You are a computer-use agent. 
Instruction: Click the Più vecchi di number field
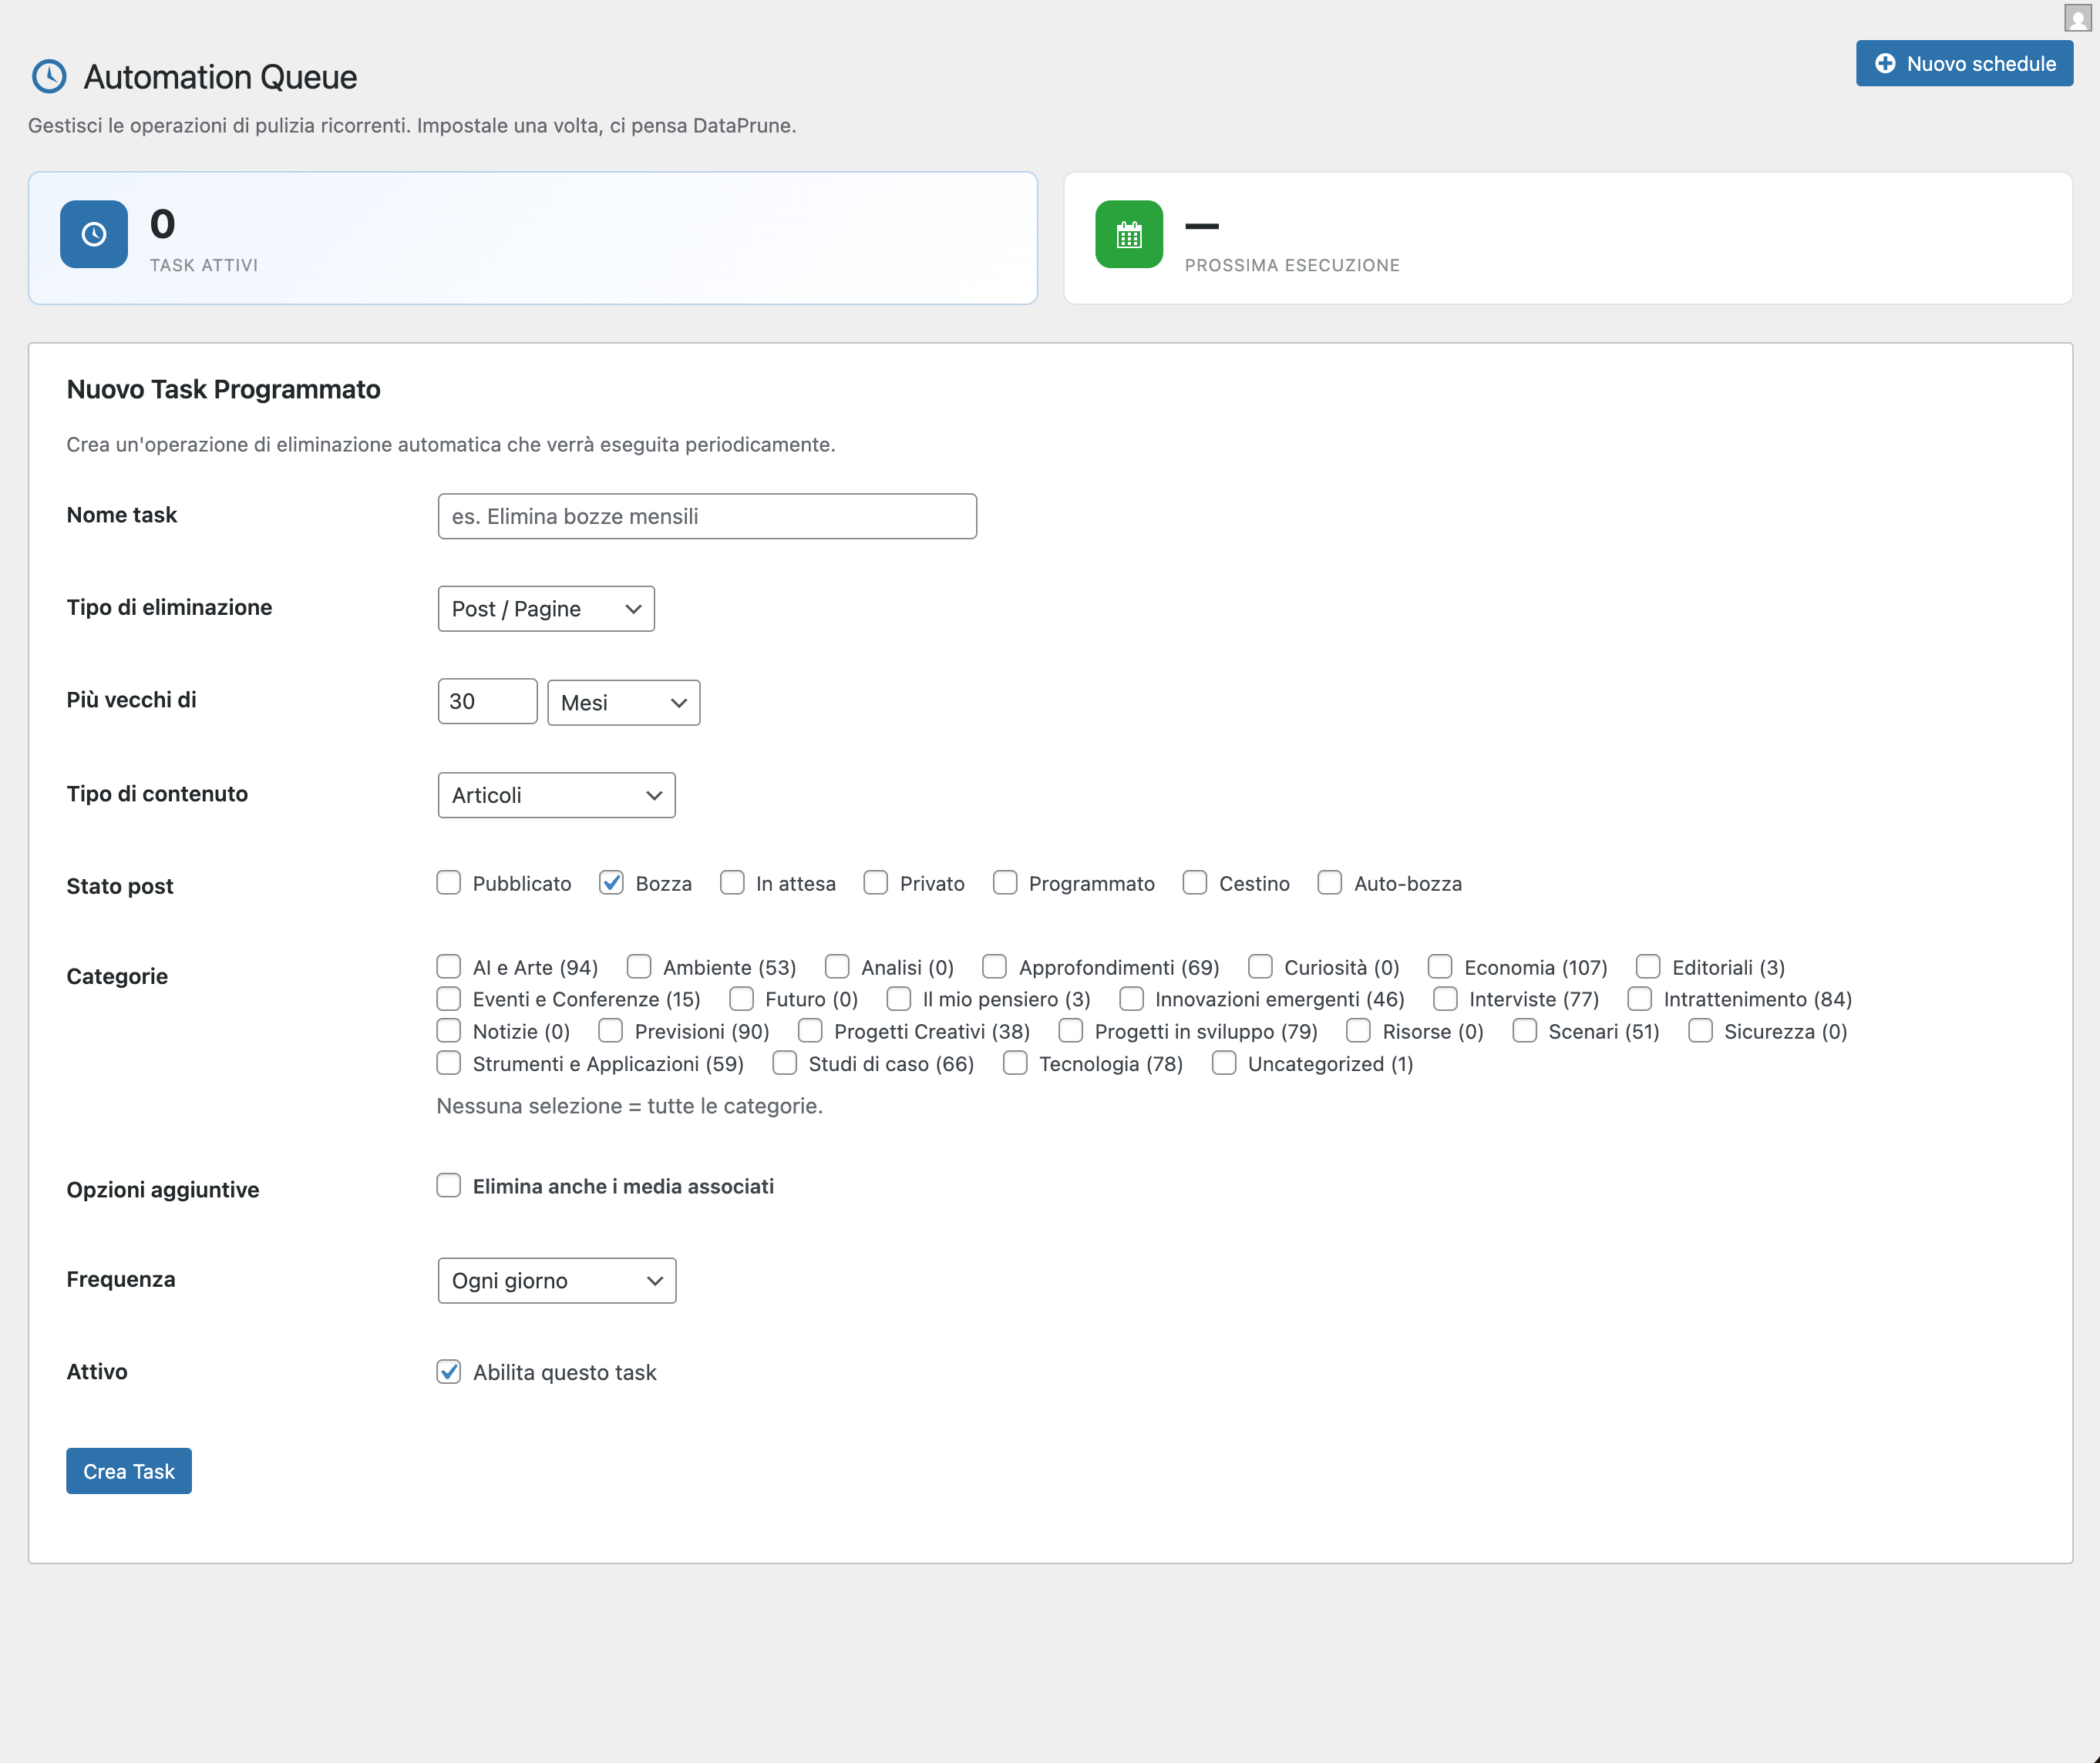[487, 702]
